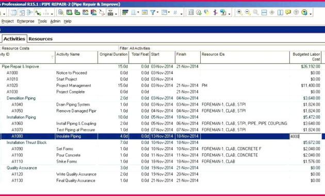Image resolution: width=325 pixels, height=196 pixels.
Task: Sort by the Activity Name column header
Action: pos(76,57)
